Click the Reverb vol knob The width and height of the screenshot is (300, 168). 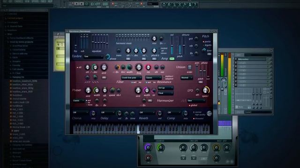[159, 113]
